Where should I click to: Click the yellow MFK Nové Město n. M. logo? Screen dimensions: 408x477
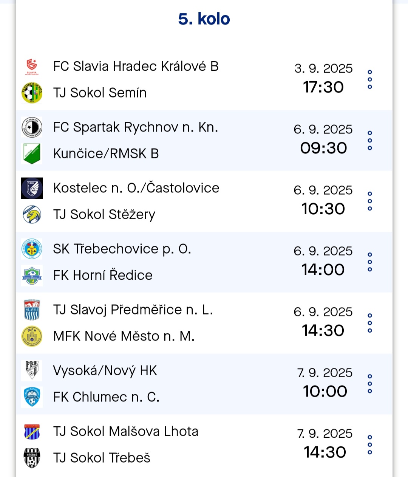point(32,336)
